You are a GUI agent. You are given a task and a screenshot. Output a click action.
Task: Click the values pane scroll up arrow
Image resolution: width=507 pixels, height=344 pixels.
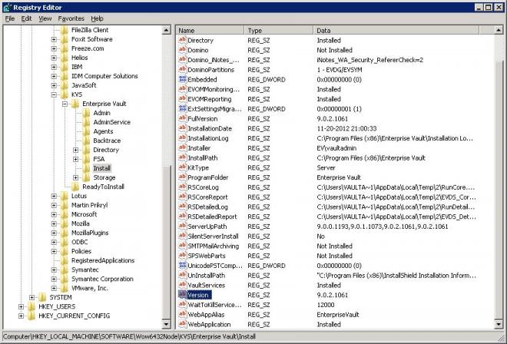pos(499,30)
